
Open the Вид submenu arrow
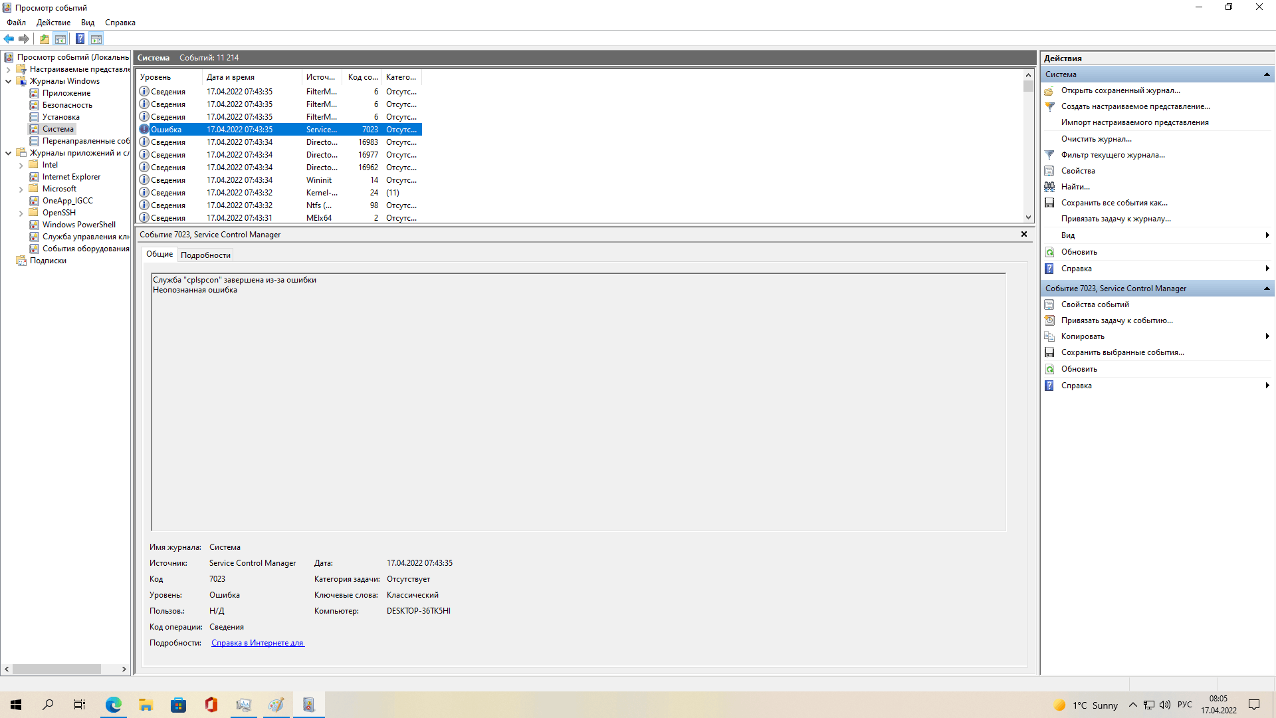(1267, 235)
